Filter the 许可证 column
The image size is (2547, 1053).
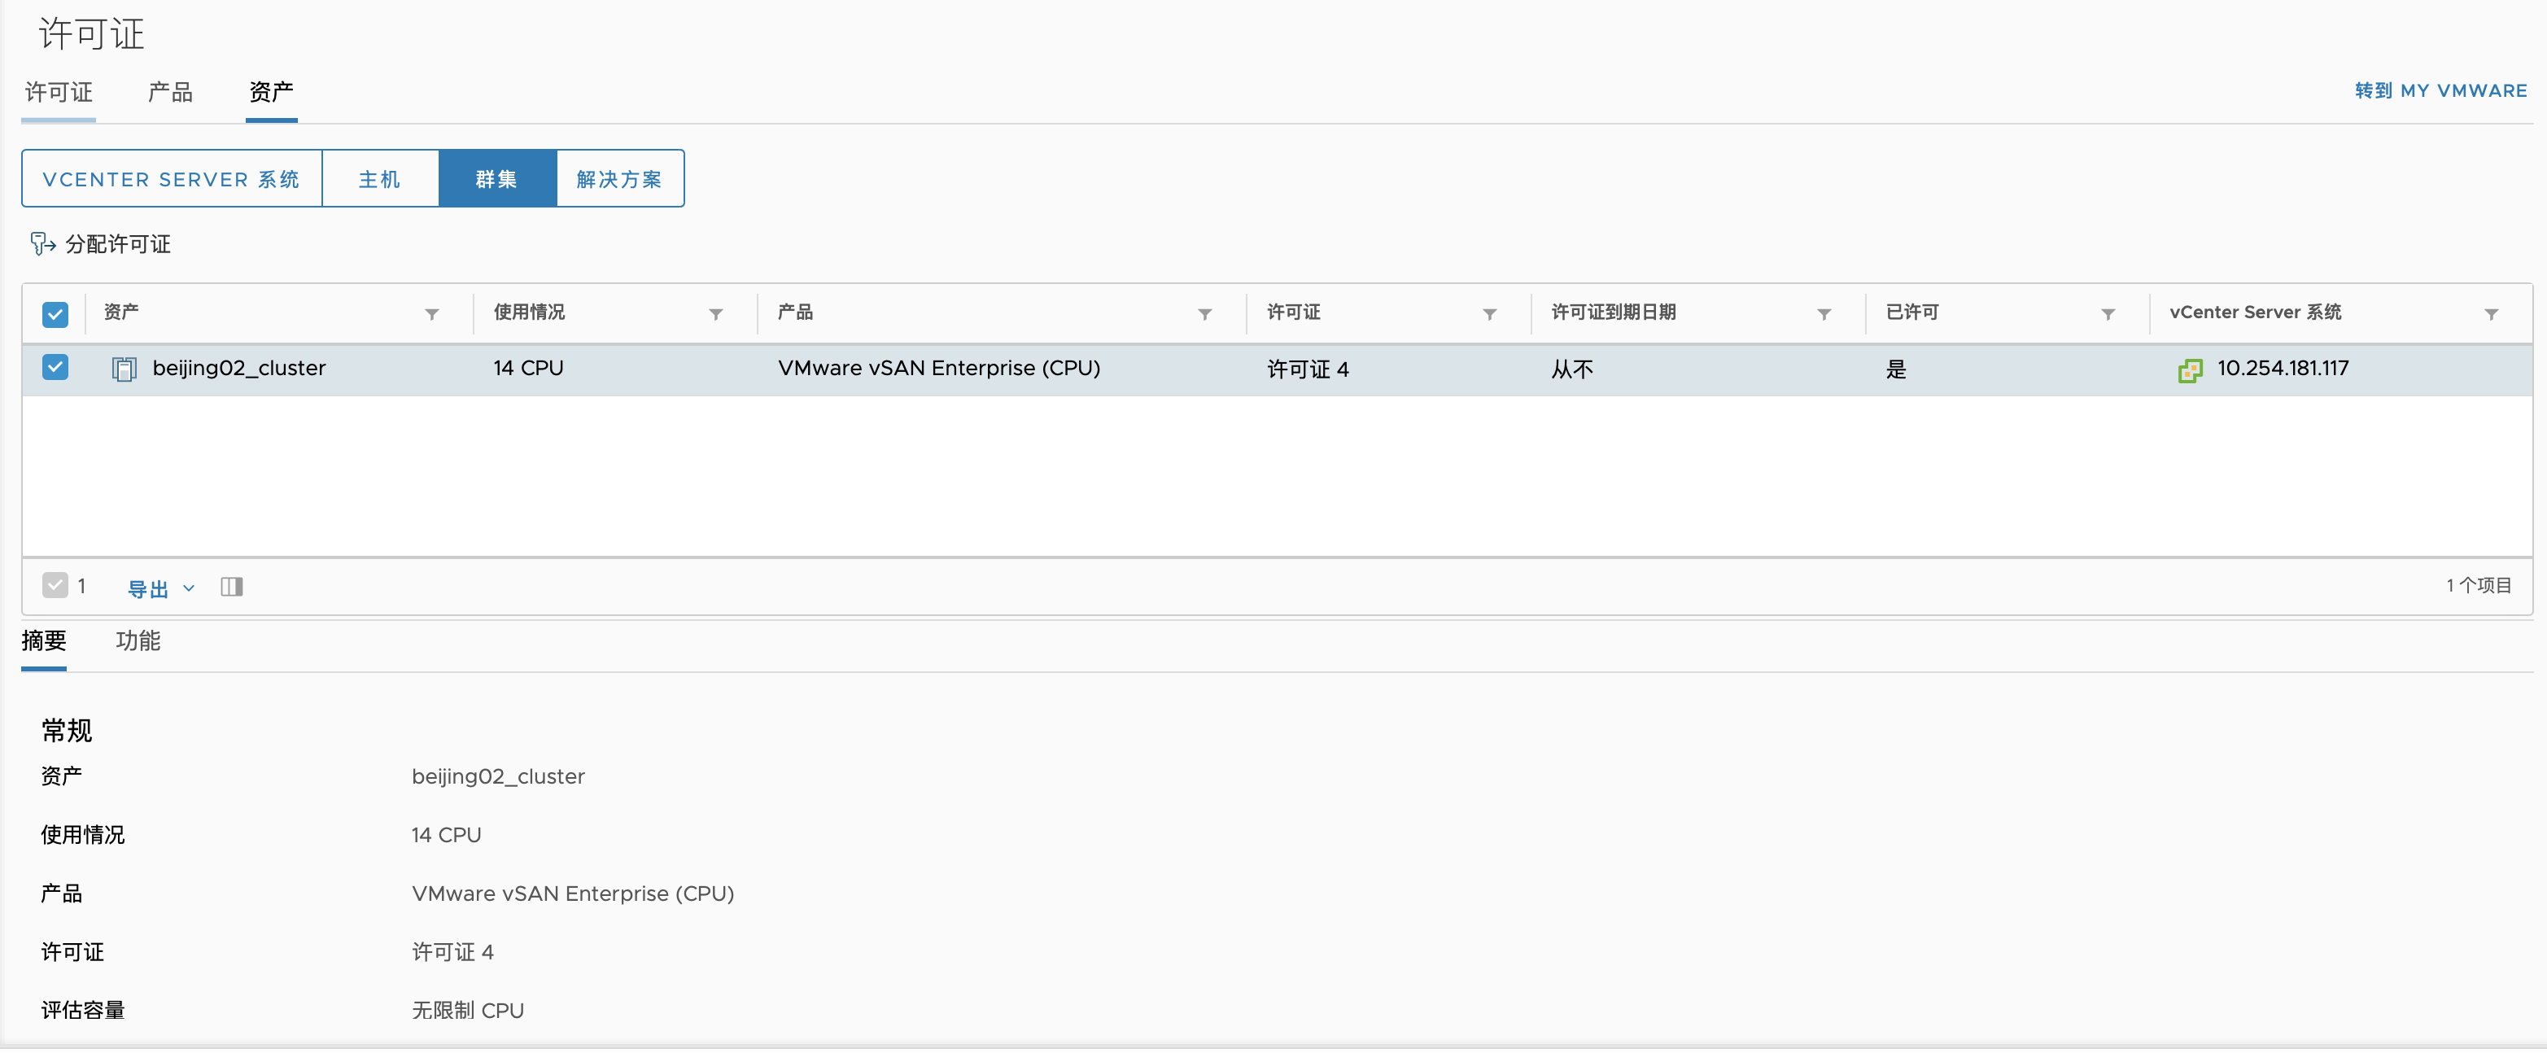coord(1490,314)
